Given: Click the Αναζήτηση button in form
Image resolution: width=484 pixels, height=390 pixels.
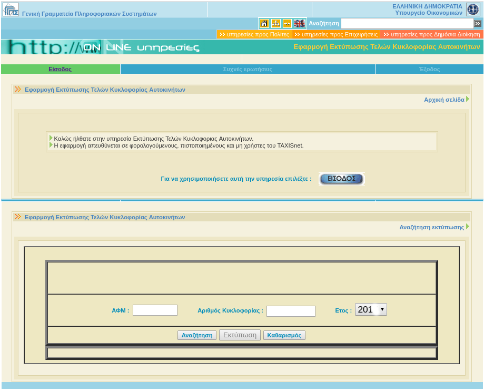Looking at the screenshot, I should [x=197, y=335].
